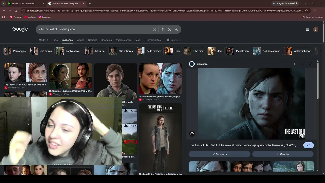Open the 'Ellie será el único personaje' article title
Image resolution: width=325 pixels, height=183 pixels.
[242, 145]
